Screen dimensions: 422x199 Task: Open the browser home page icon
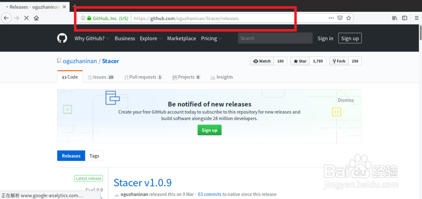point(36,18)
